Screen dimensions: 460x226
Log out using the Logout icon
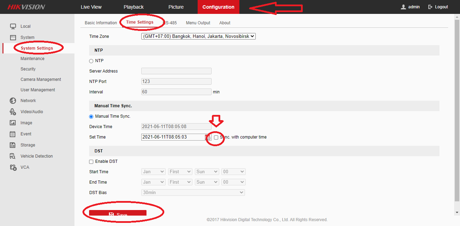[430, 7]
